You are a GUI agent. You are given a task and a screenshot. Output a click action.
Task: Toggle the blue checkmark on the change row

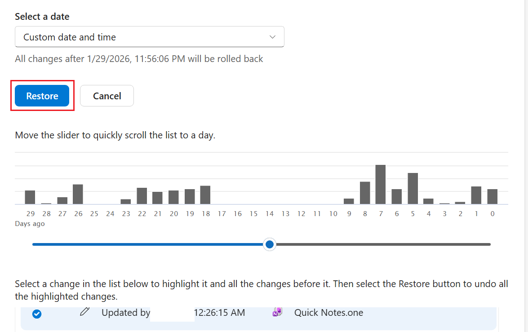click(x=37, y=314)
